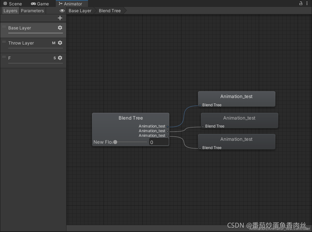Click the Throw Layer mask M indicator

point(54,43)
